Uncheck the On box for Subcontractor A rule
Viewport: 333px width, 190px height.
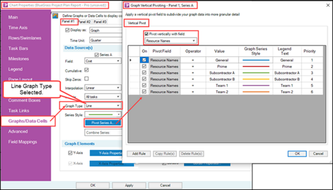pos(144,73)
